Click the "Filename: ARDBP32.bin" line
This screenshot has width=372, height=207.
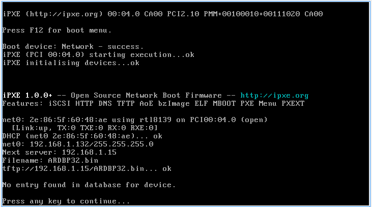click(49, 161)
